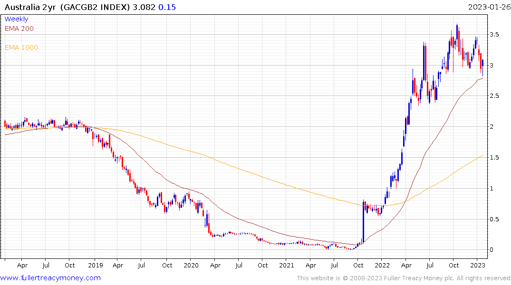511x285 pixels.
Task: Click the date 2023-01-26
Action: click(489, 7)
